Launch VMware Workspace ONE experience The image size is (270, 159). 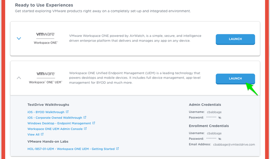[x=235, y=39]
